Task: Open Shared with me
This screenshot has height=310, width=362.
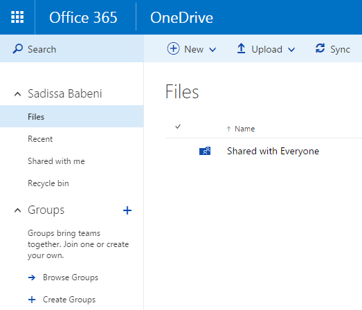Action: (x=56, y=161)
